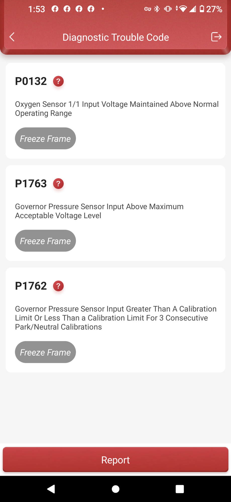Image resolution: width=231 pixels, height=502 pixels.
Task: Open help for code P1763
Action: click(58, 184)
